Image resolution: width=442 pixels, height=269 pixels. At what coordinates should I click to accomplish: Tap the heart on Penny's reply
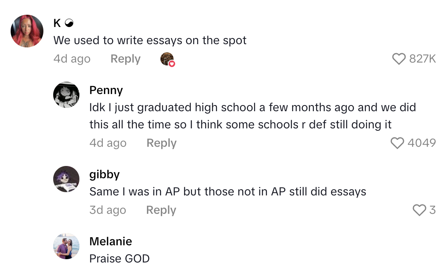pos(397,143)
